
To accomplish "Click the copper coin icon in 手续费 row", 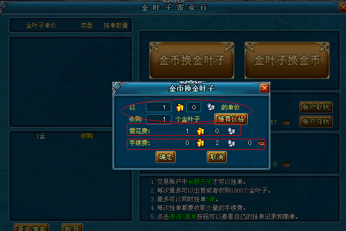I will [261, 143].
